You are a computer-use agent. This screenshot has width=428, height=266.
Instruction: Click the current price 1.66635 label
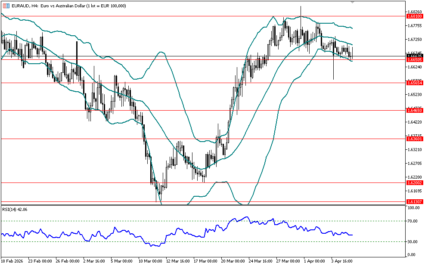tap(414, 56)
